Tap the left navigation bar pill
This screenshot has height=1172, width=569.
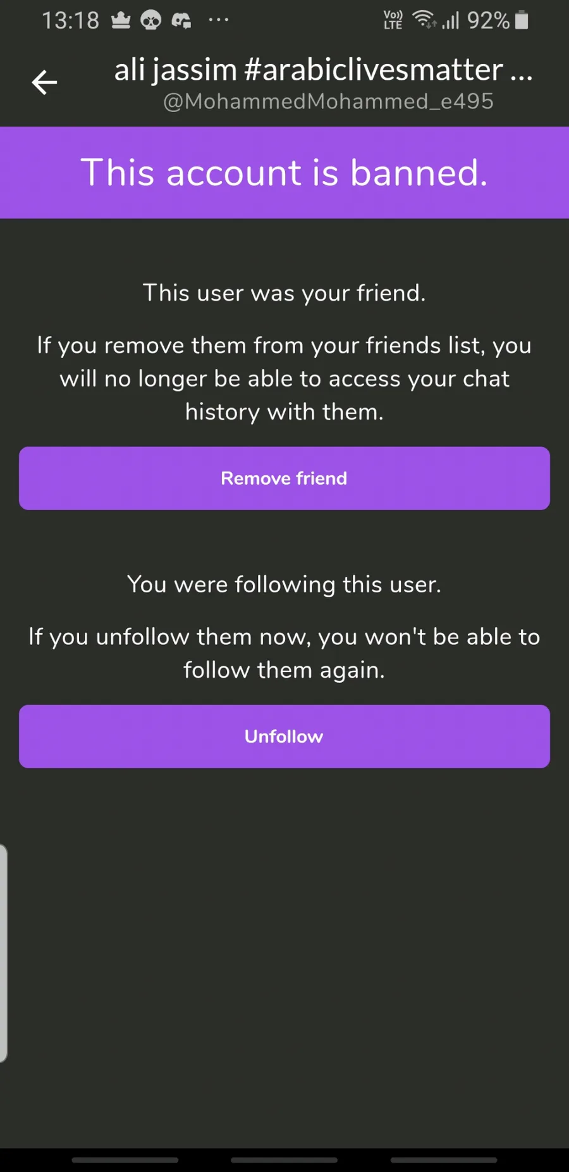(x=125, y=1160)
